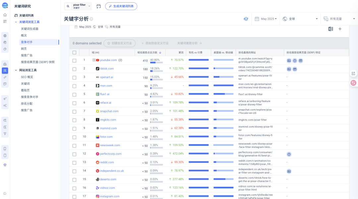Viewport: 358px width, 199px height.
Task: Click the 创建自定义行业 button
Action: point(119,43)
